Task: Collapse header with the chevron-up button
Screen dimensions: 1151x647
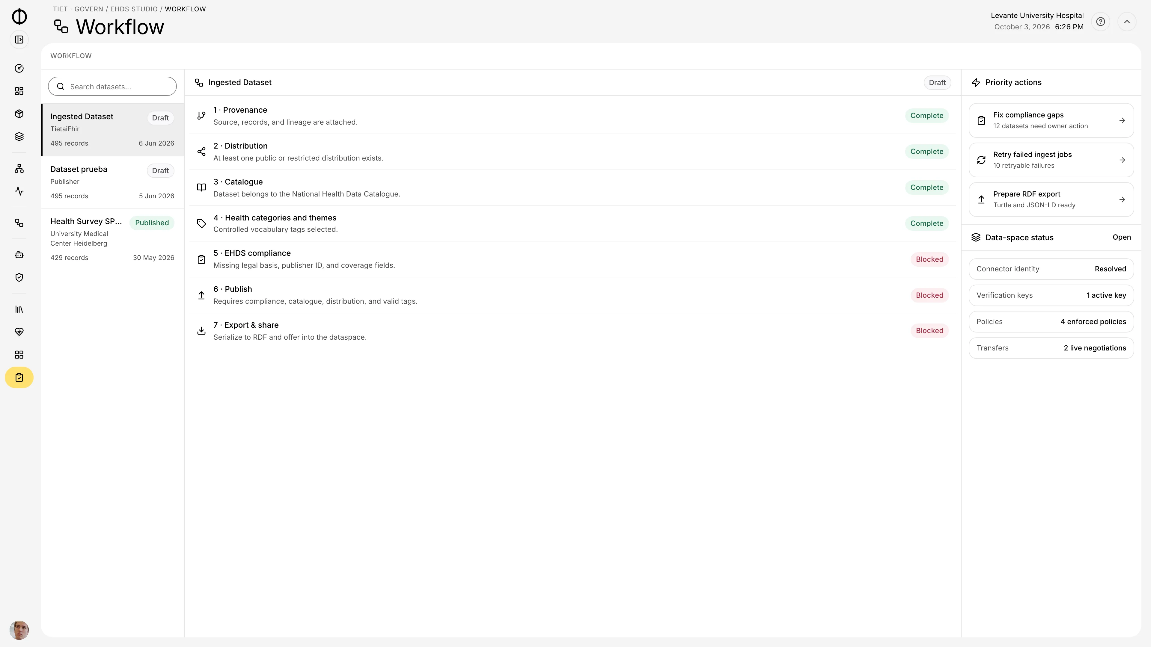Action: pos(1127,22)
